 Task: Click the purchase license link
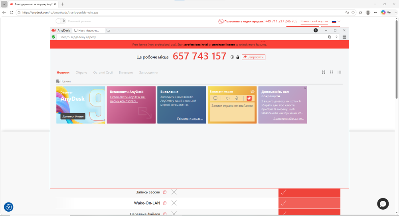click(223, 45)
